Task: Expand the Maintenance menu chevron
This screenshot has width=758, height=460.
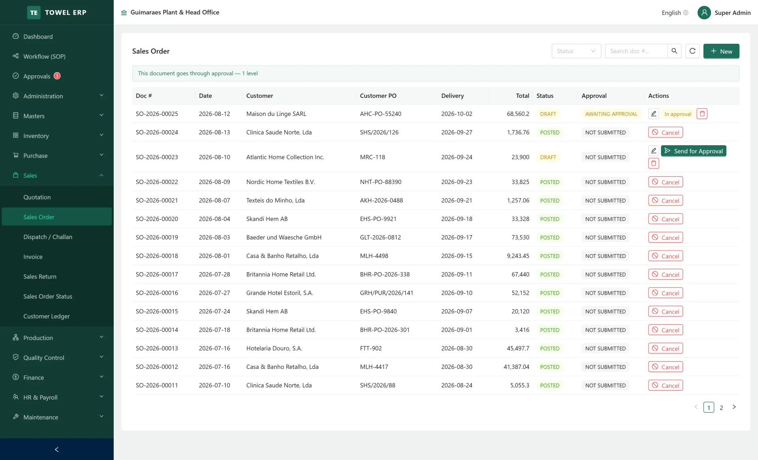Action: 101,417
